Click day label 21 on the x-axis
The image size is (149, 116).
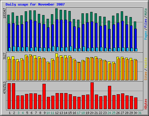coord(96,113)
